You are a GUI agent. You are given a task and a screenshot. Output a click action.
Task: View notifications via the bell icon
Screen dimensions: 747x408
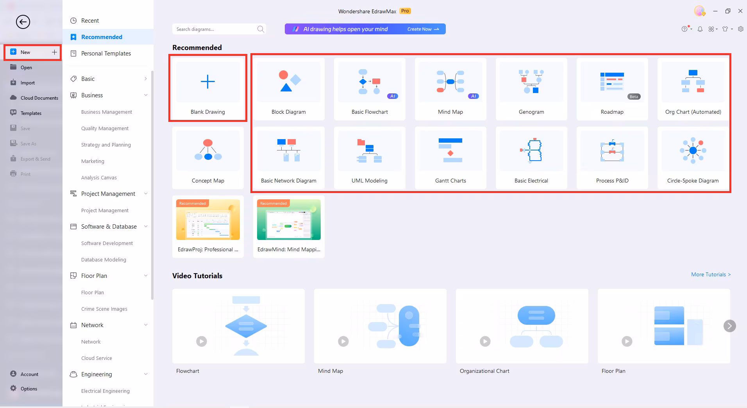[x=700, y=29]
